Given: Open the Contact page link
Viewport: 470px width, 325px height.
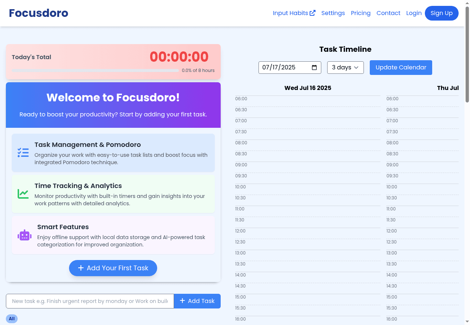Looking at the screenshot, I should point(388,13).
